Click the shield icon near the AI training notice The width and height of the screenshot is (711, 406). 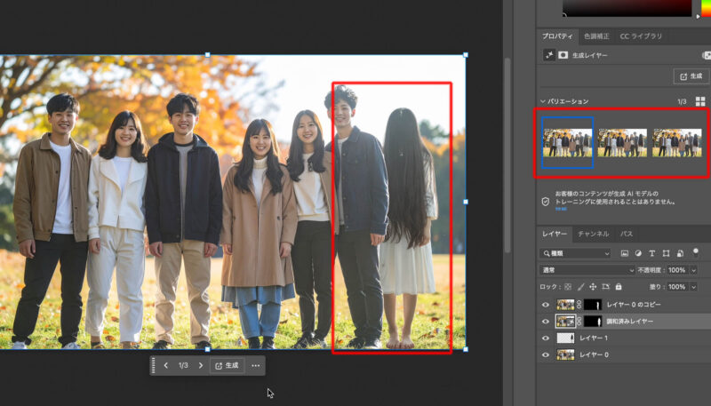[546, 202]
